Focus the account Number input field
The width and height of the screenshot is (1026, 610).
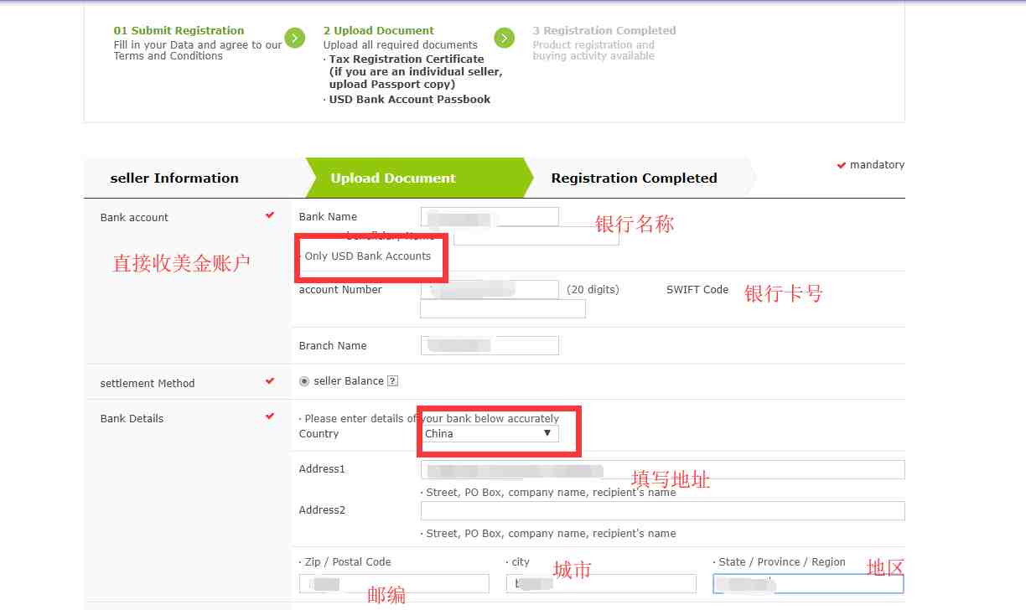[x=490, y=289]
